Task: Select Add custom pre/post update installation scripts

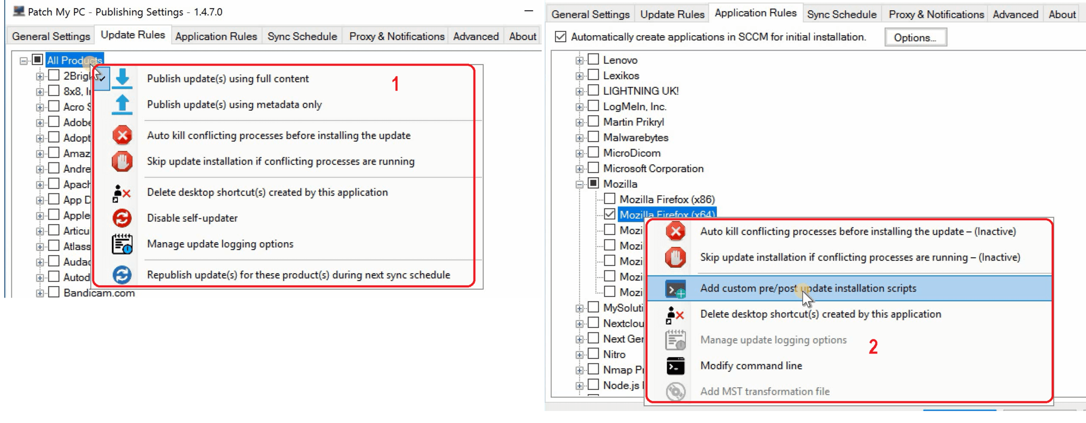Action: click(x=807, y=288)
